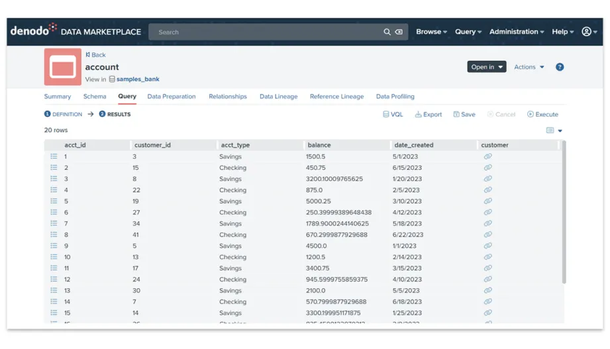610x349 pixels.
Task: Follow customer link icon in acct_id 7 row
Action: [488, 223]
